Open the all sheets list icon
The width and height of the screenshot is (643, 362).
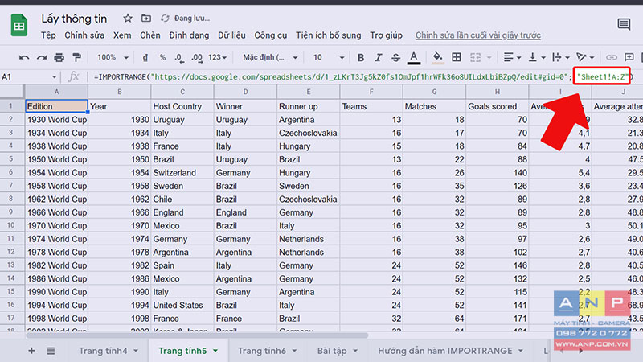51,351
